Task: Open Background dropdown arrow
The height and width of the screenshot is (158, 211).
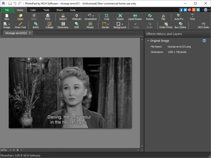Action: coord(122,24)
